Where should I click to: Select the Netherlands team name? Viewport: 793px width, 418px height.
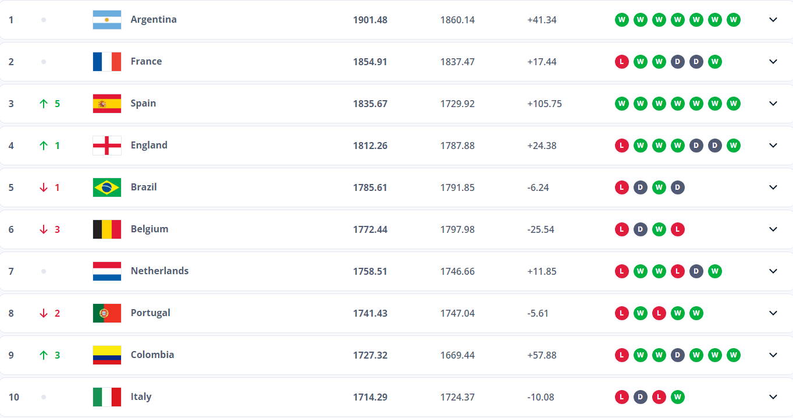click(159, 271)
